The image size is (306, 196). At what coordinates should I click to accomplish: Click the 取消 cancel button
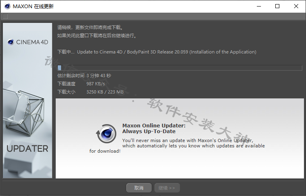click(x=139, y=188)
